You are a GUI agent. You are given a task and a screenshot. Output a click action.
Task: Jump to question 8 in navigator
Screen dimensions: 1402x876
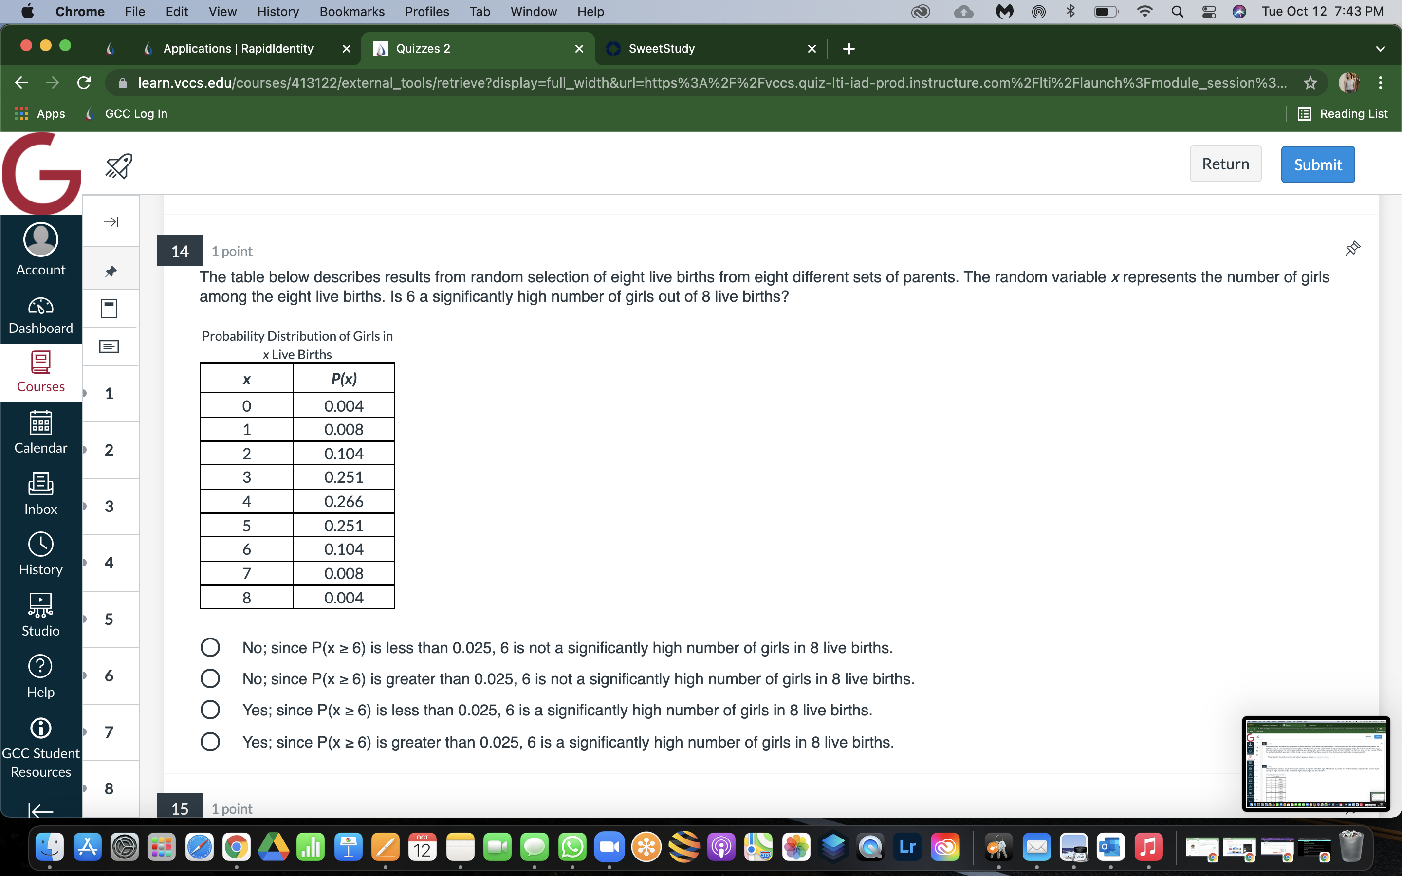(x=109, y=788)
